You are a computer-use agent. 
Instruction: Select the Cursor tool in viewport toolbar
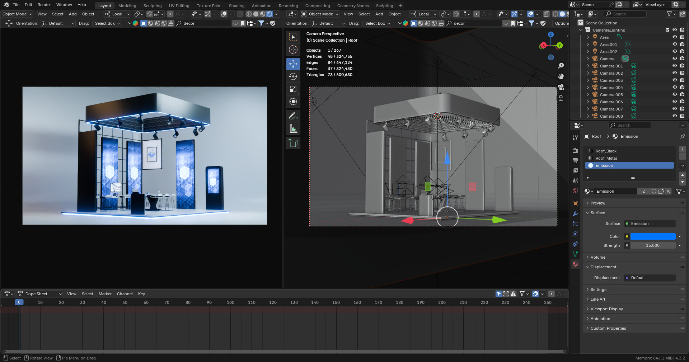click(293, 50)
